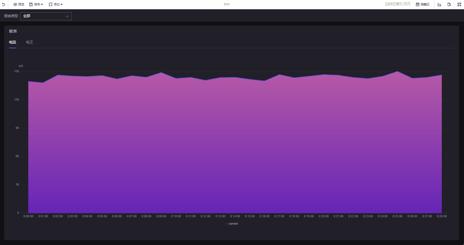Expand the 添加 dropdown arrow
This screenshot has width=464, height=245.
(62, 4)
